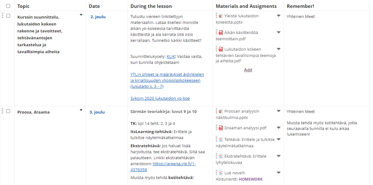373x185 pixels.
Task: Open dropdown arrow for Kurssin suunnittelu topic
Action: [x=81, y=15]
